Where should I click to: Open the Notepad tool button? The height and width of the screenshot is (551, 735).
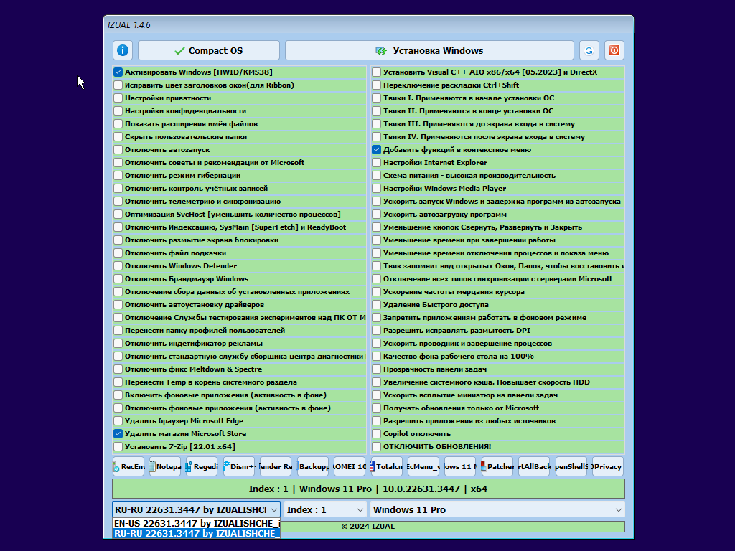tap(165, 466)
